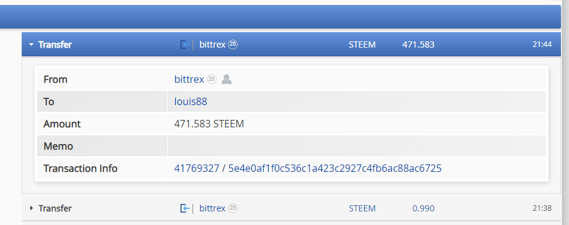Click the empty Memo field value
569x225 pixels.
click(x=357, y=146)
